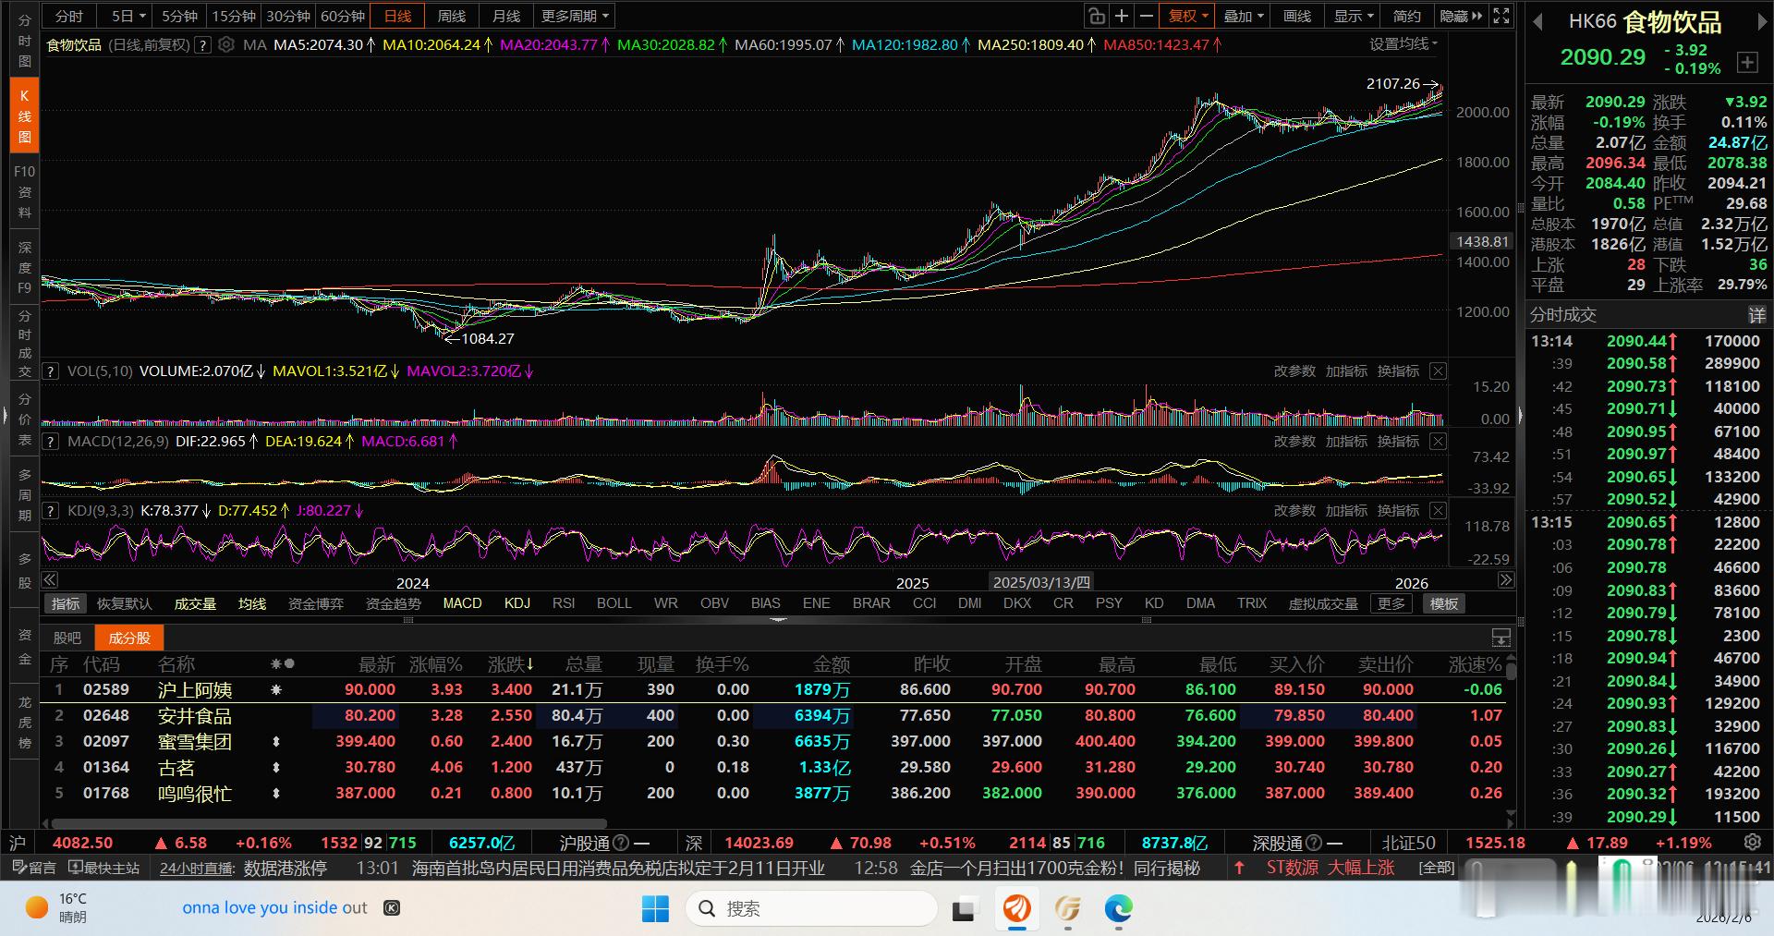Click 画线 drawing tools button
This screenshot has width=1774, height=936.
tap(1297, 16)
